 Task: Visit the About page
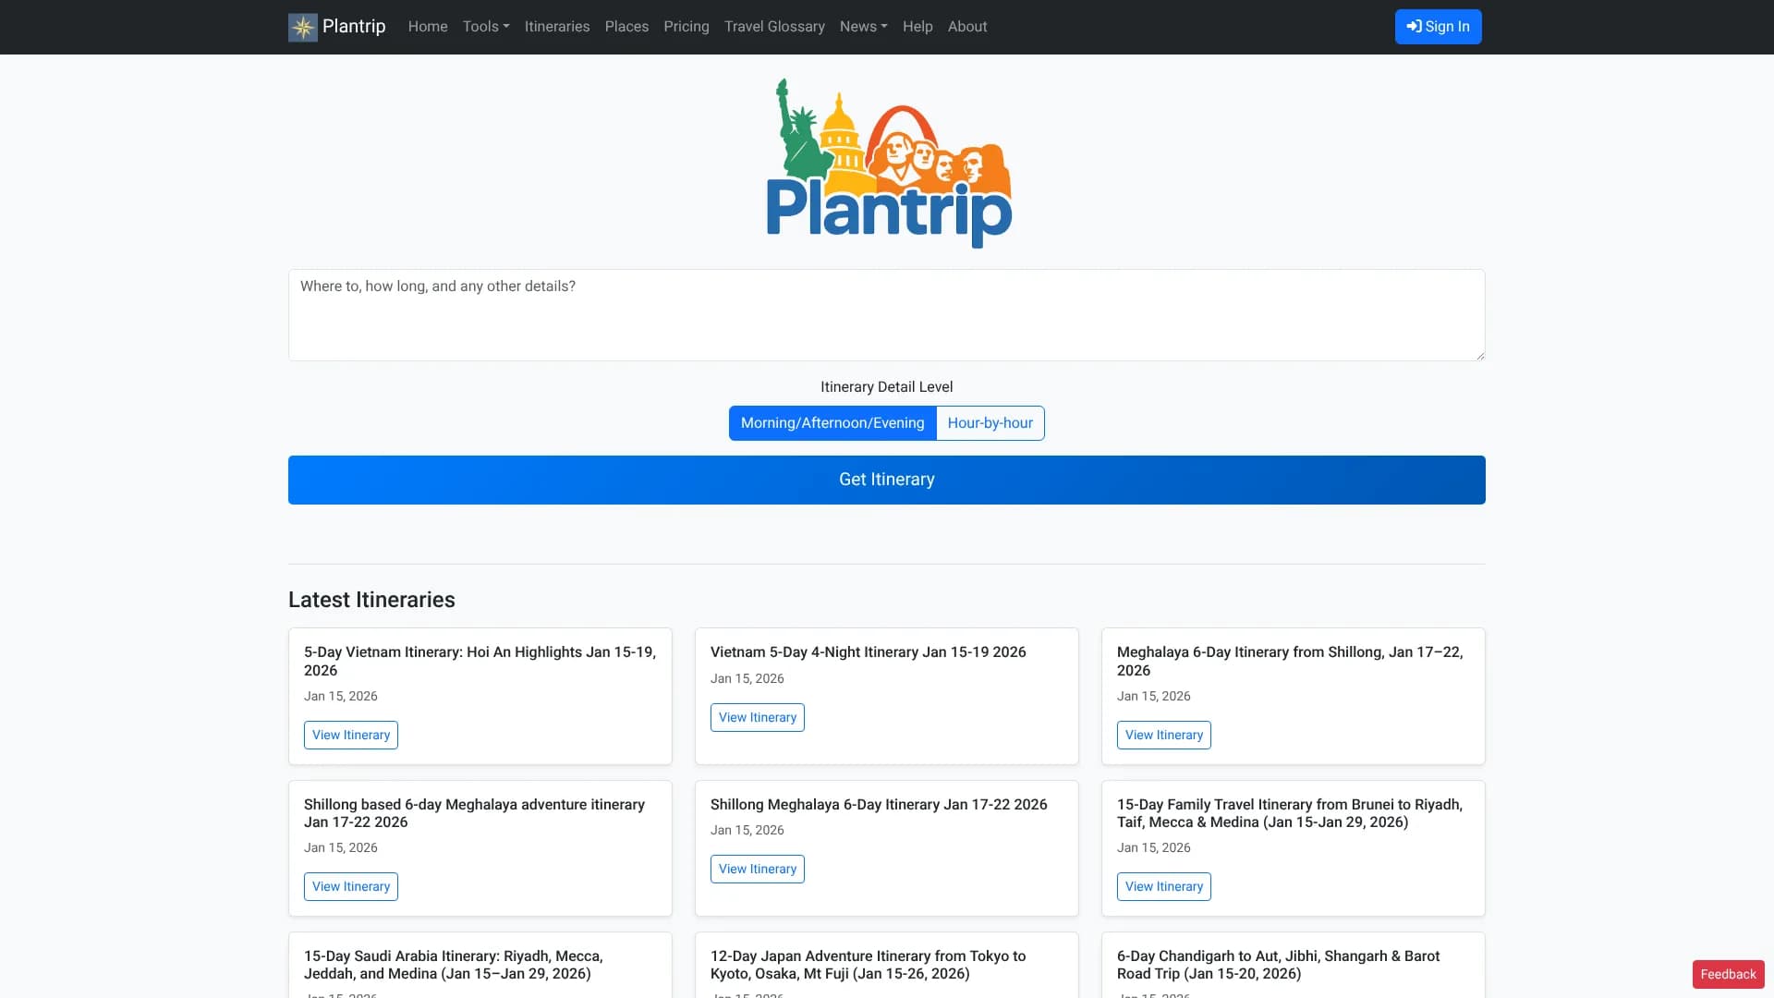point(966,27)
